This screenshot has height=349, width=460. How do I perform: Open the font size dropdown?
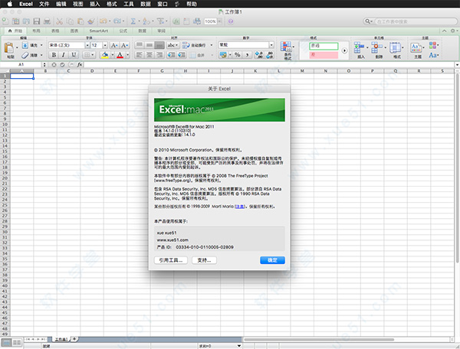[x=105, y=45]
